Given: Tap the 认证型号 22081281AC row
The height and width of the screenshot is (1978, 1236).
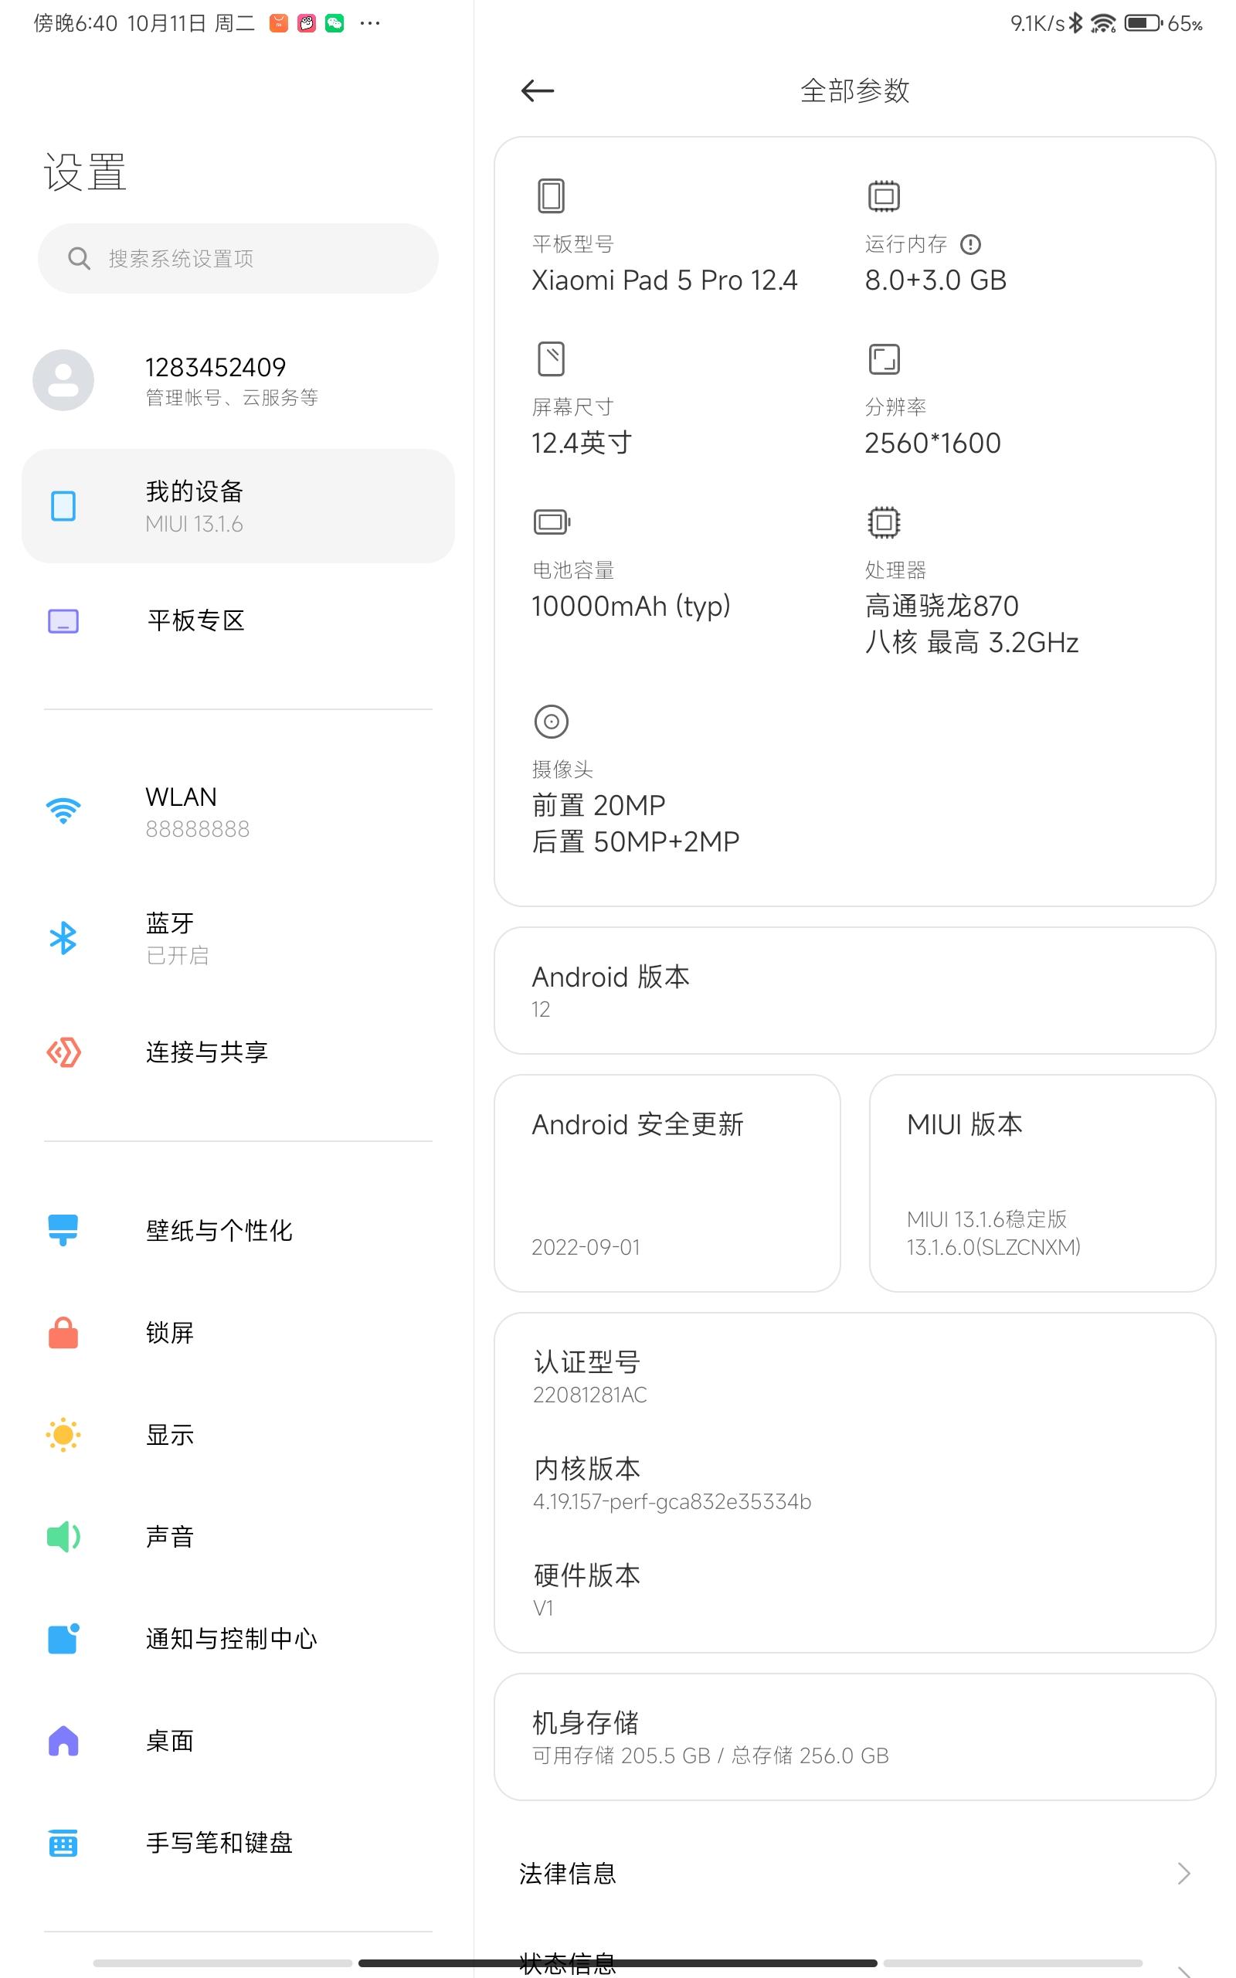Looking at the screenshot, I should coord(854,1377).
